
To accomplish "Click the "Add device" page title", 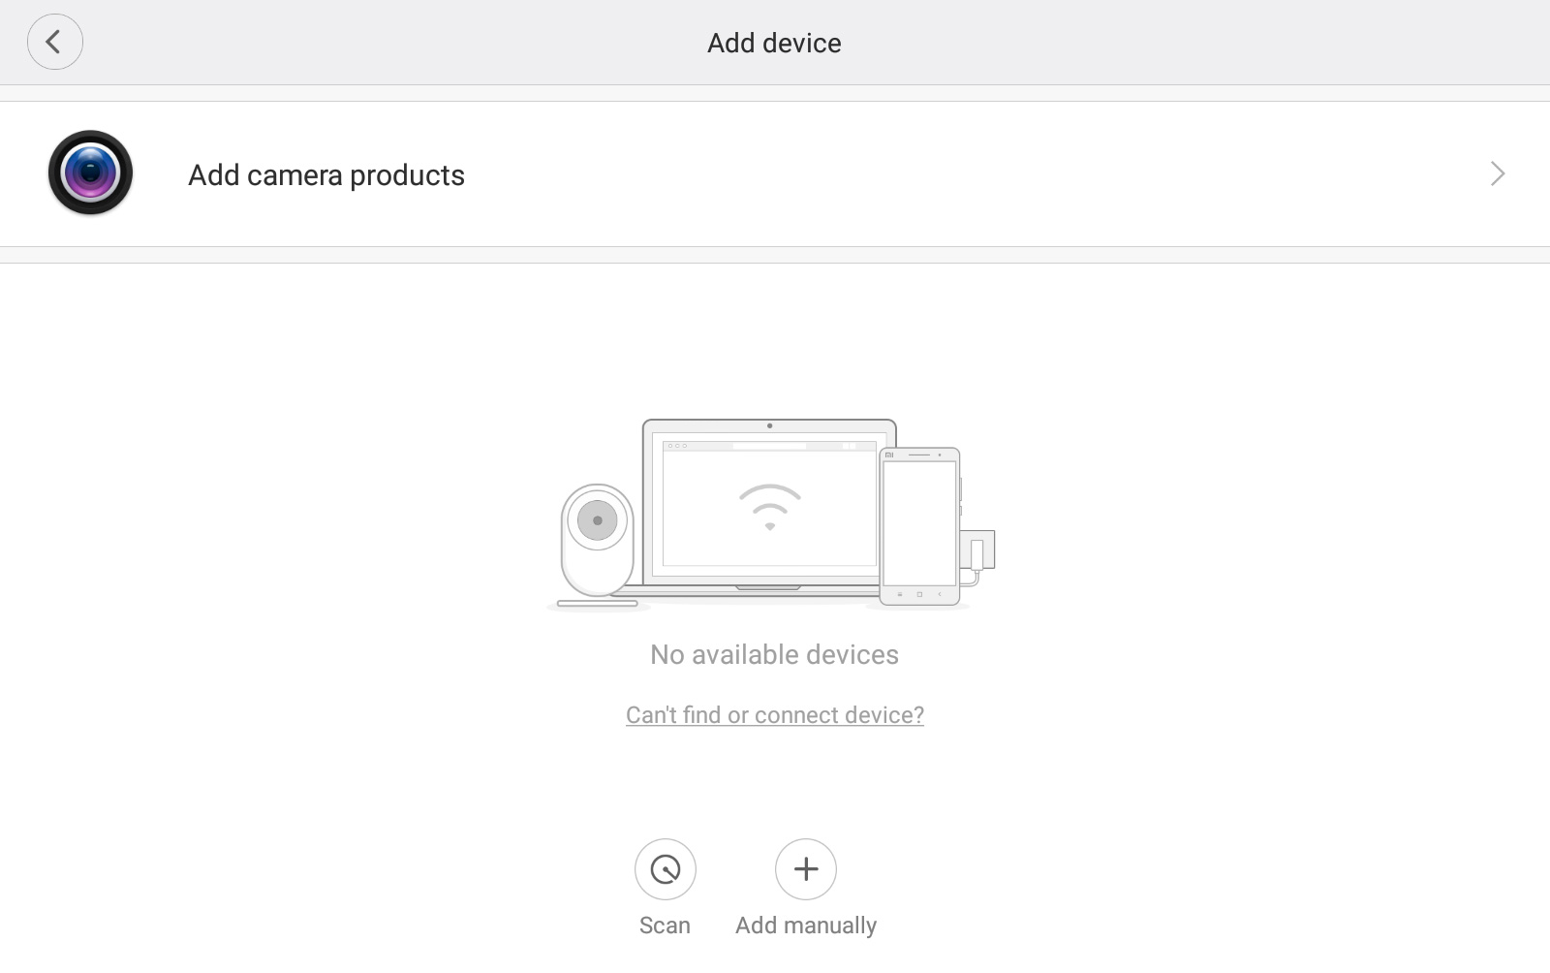I will pyautogui.click(x=774, y=43).
